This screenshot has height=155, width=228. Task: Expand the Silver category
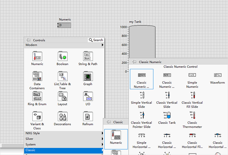coord(64,139)
